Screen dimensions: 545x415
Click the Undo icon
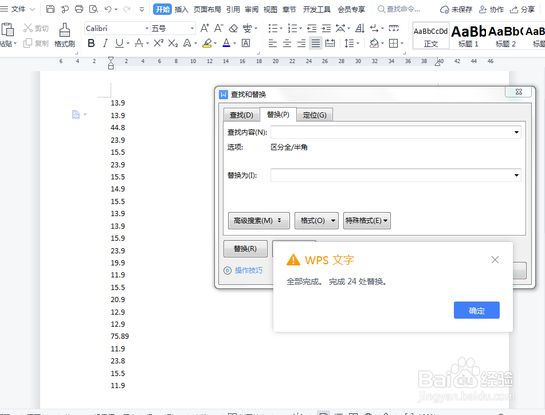pos(109,9)
